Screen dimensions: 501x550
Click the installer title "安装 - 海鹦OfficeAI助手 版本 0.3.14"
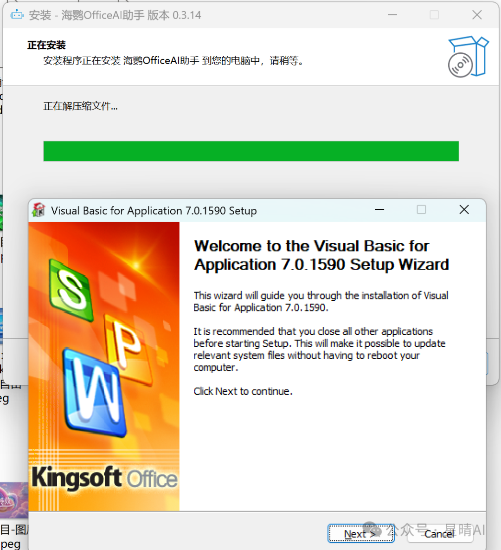115,15
